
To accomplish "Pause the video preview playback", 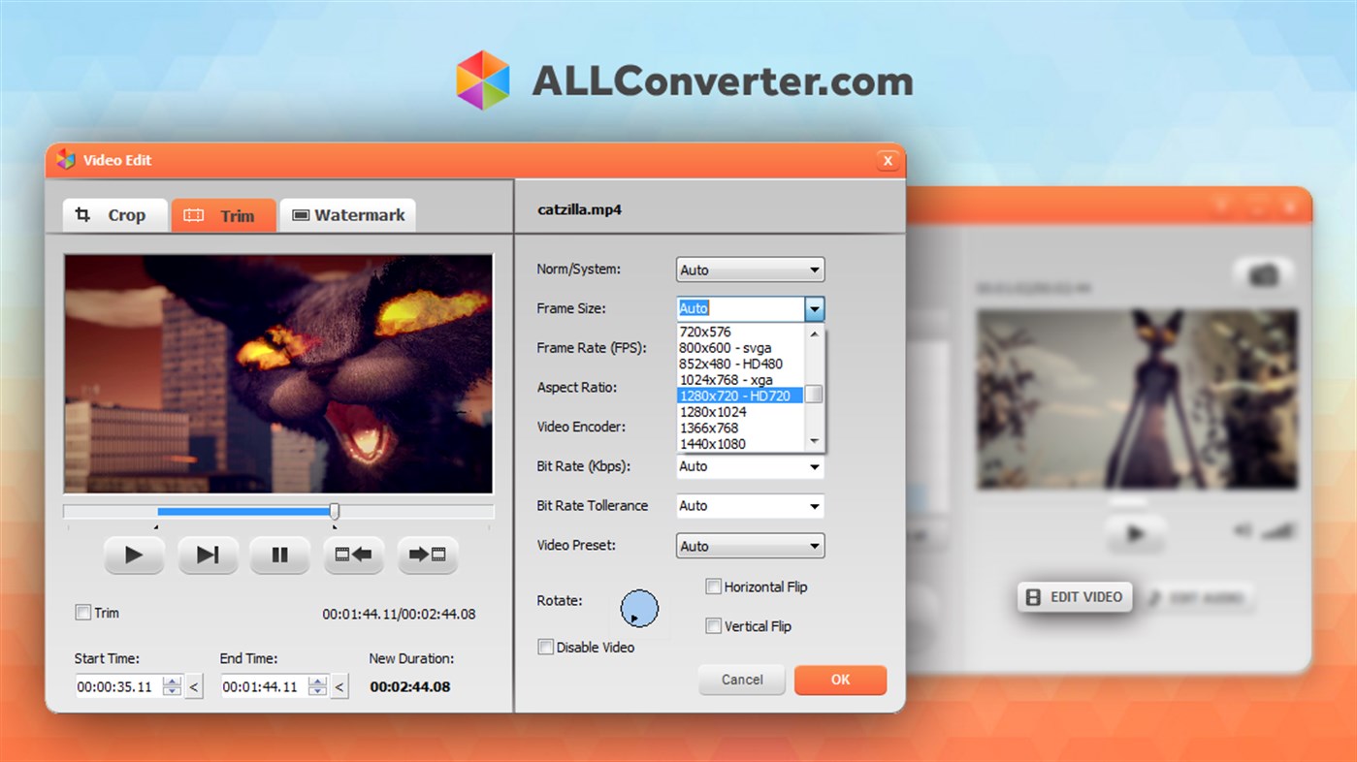I will point(279,555).
